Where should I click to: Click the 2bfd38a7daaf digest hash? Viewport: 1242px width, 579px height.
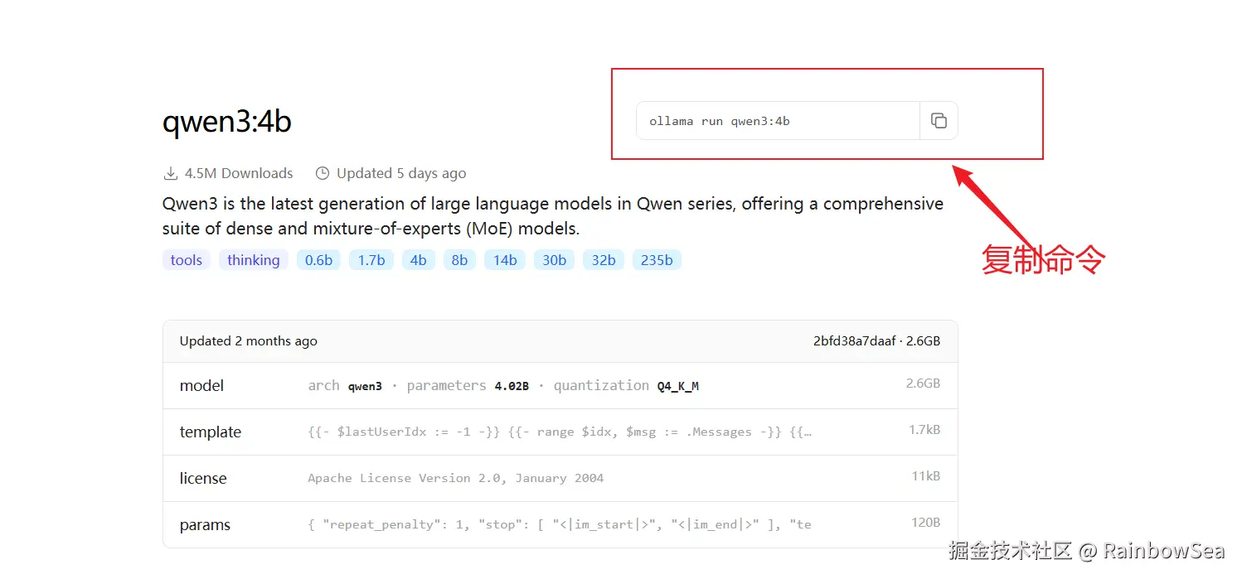click(854, 341)
